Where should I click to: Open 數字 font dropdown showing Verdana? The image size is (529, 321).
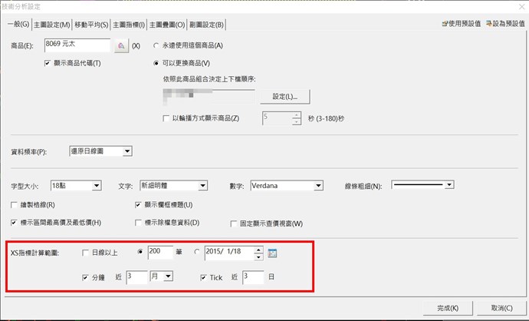tap(287, 186)
